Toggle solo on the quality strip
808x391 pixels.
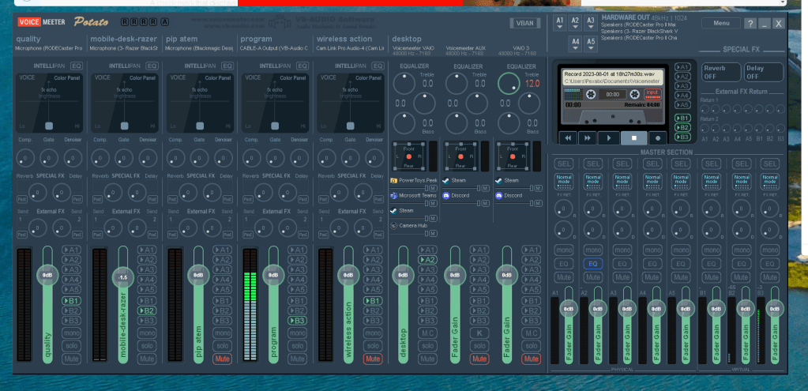click(x=72, y=346)
